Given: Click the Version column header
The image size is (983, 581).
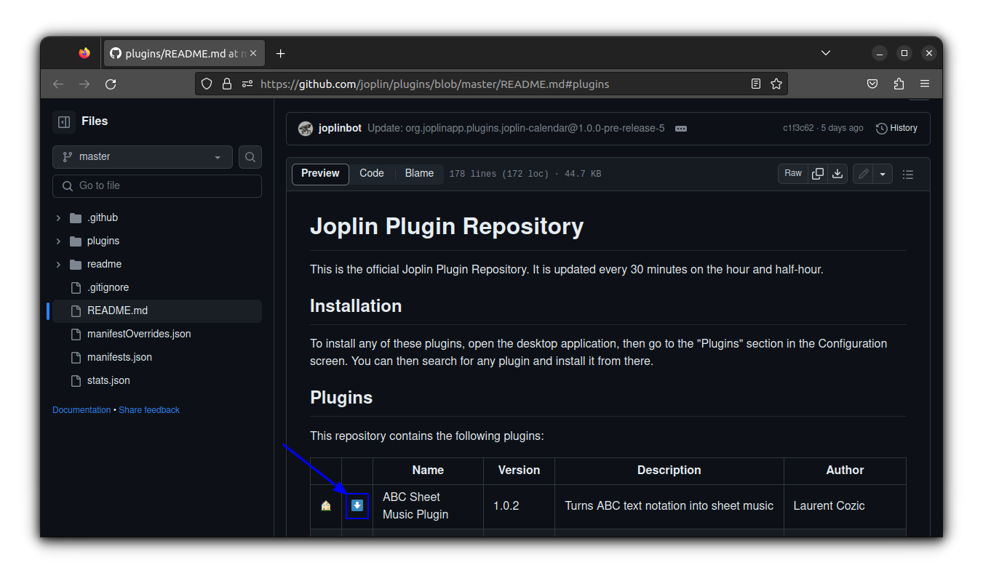Looking at the screenshot, I should (519, 470).
